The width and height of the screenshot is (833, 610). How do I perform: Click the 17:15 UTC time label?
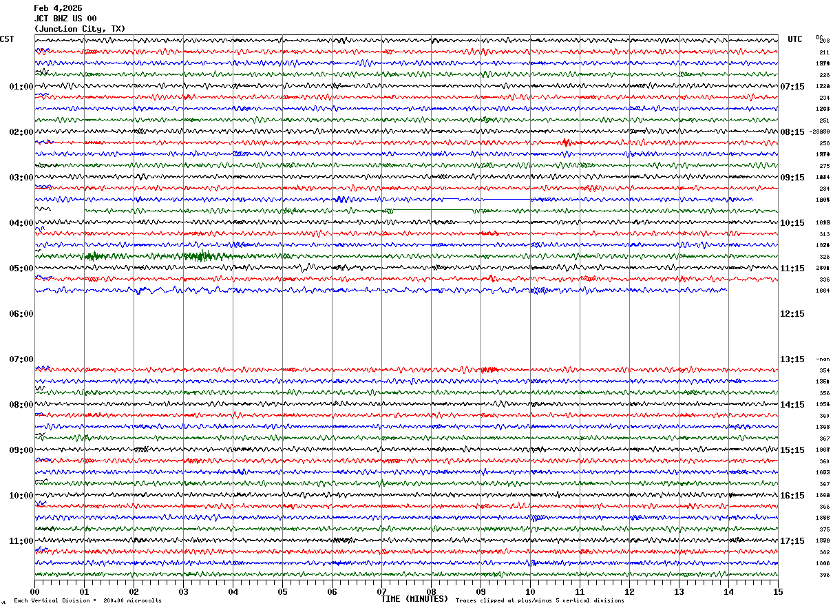(792, 541)
